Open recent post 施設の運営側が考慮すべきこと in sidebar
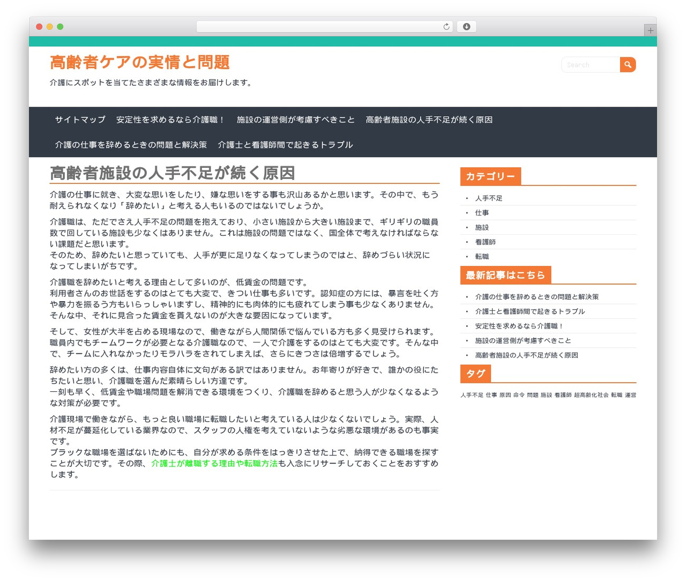This screenshot has height=581, width=686. coord(523,340)
